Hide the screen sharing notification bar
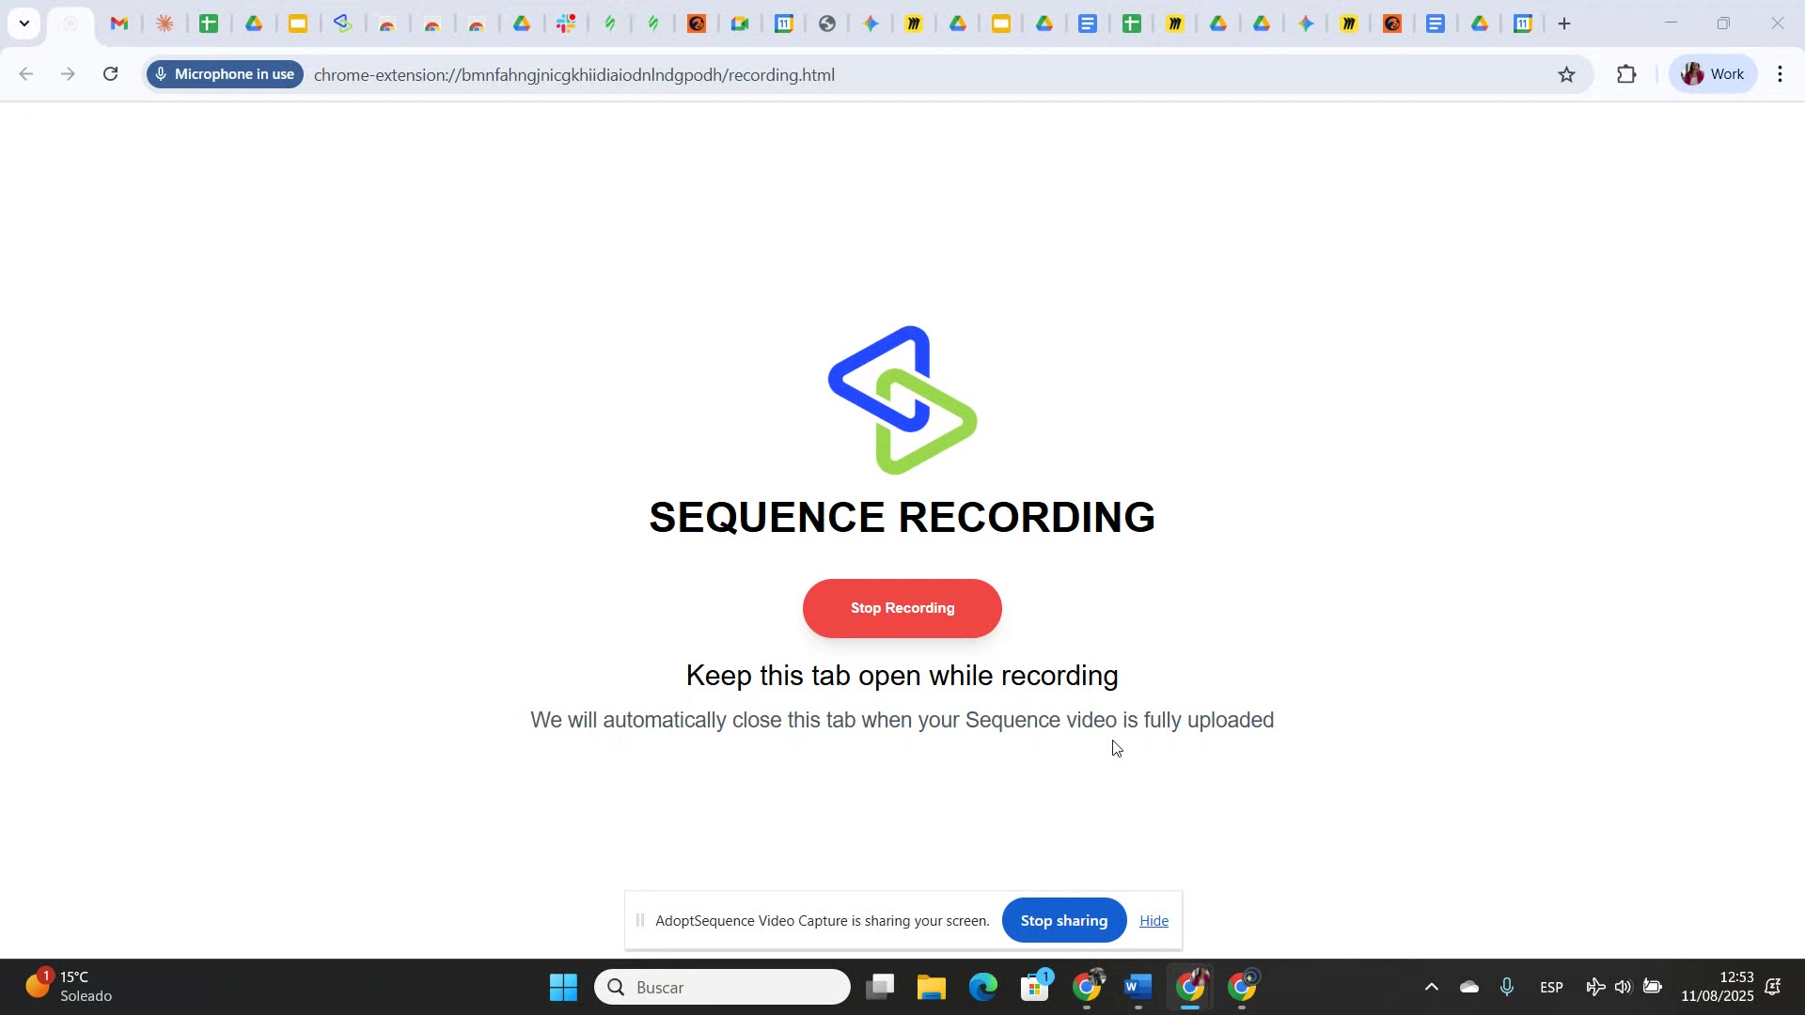 pos(1154,921)
